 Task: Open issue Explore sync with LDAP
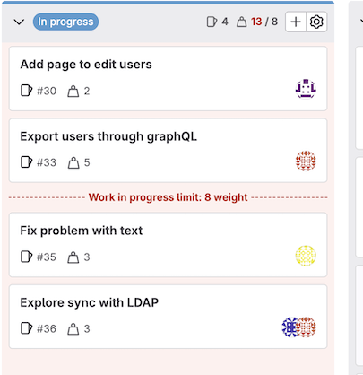click(90, 302)
